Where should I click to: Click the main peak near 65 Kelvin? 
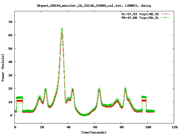62,29
